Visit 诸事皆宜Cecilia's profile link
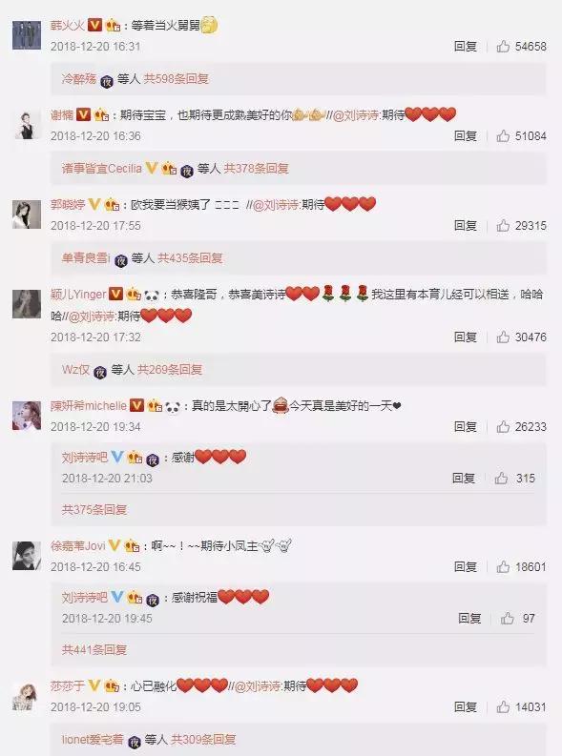The width and height of the screenshot is (562, 756). (x=102, y=169)
